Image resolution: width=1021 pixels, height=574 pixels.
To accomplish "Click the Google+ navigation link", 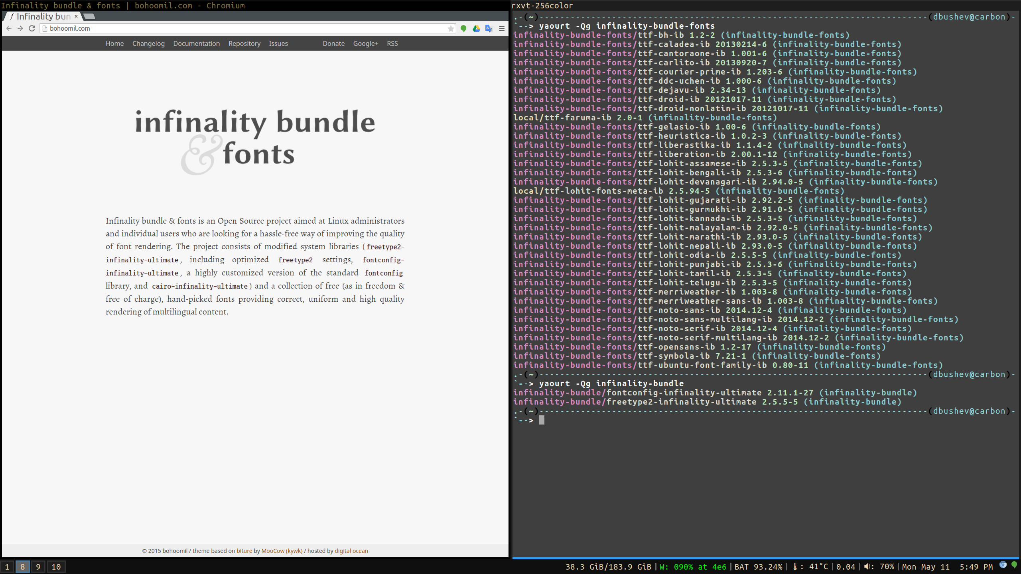I will 365,43.
